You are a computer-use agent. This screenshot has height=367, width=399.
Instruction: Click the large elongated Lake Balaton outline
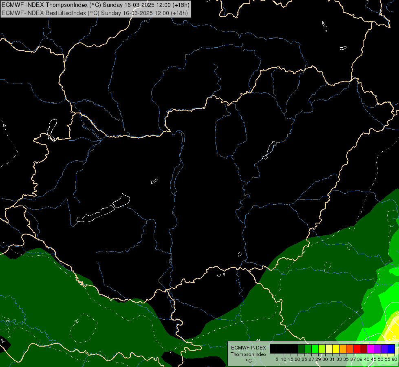[x=103, y=208]
